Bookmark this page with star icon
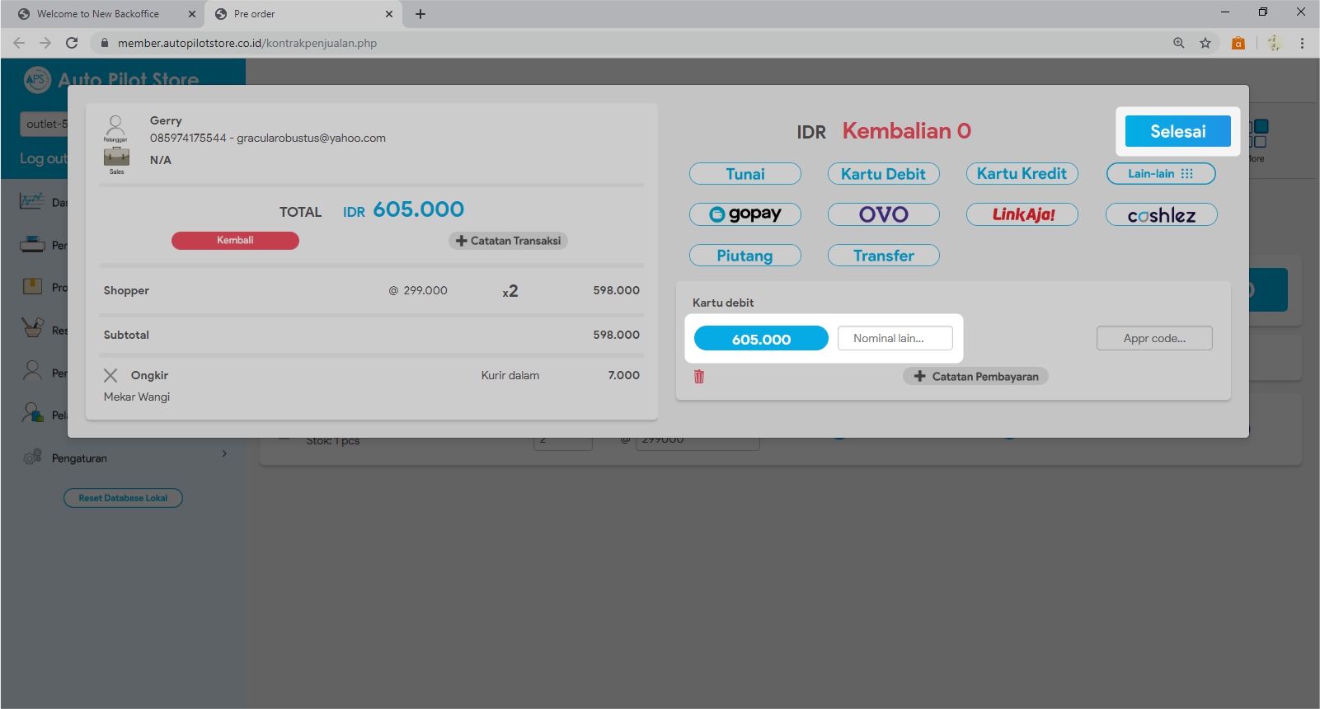Screen dimensions: 1320x709 [x=1205, y=43]
